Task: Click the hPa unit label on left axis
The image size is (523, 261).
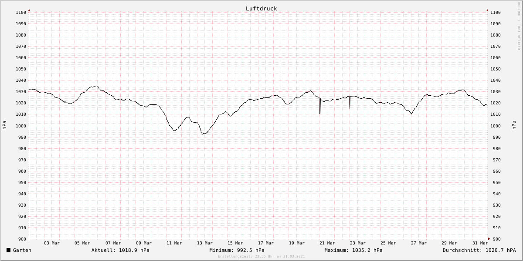Action: click(x=4, y=125)
